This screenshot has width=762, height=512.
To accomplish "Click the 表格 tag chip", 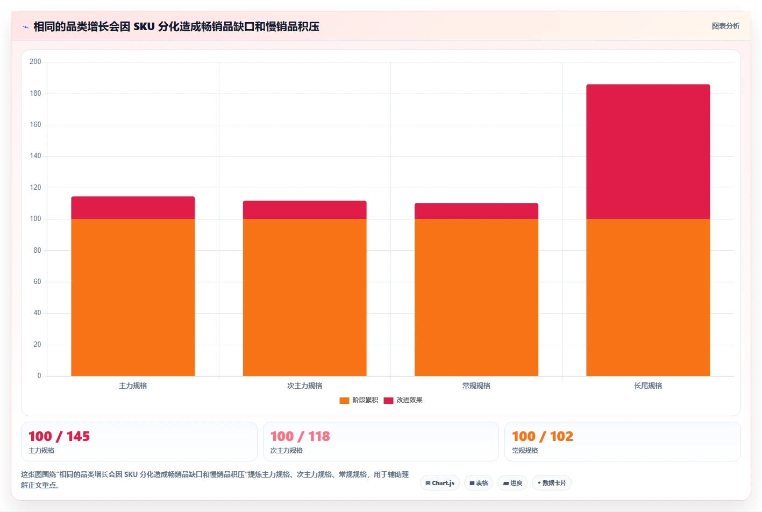I will pos(479,483).
